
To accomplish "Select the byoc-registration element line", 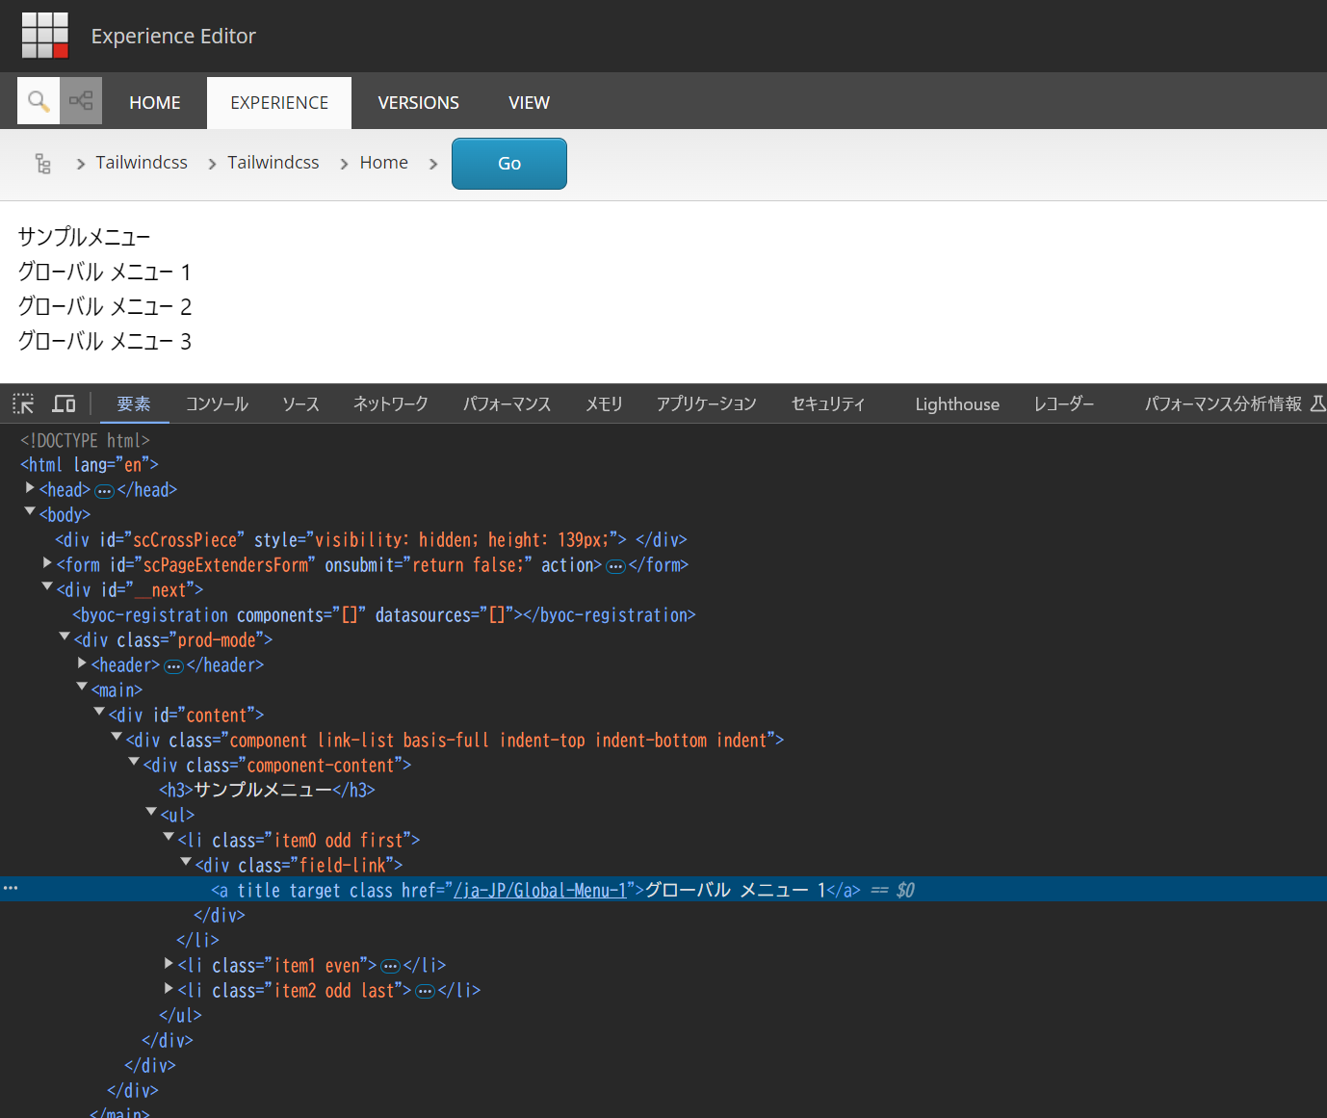I will [x=384, y=615].
